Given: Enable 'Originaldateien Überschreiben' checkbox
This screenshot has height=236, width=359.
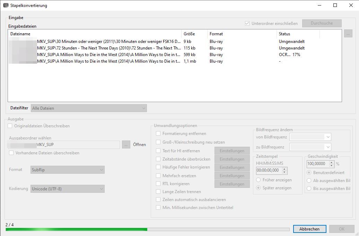Looking at the screenshot, I should (10, 126).
